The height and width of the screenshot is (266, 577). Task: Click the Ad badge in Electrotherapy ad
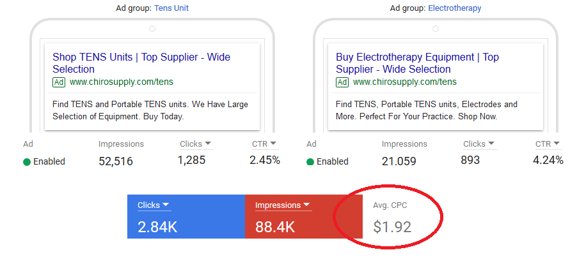(x=342, y=82)
